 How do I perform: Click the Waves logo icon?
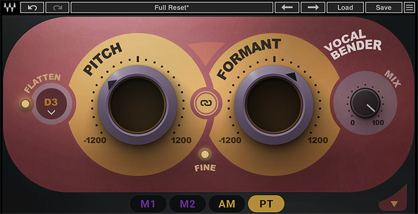(x=10, y=7)
